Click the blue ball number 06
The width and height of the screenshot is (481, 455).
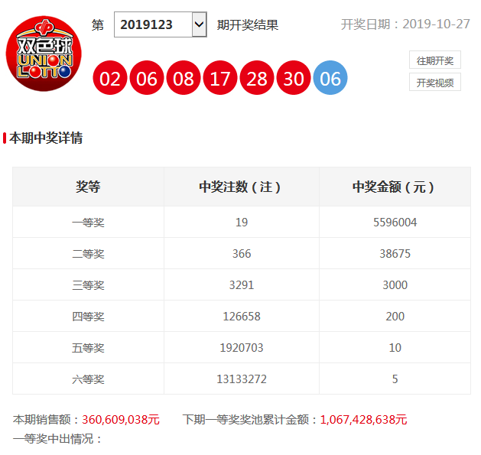[x=330, y=78]
